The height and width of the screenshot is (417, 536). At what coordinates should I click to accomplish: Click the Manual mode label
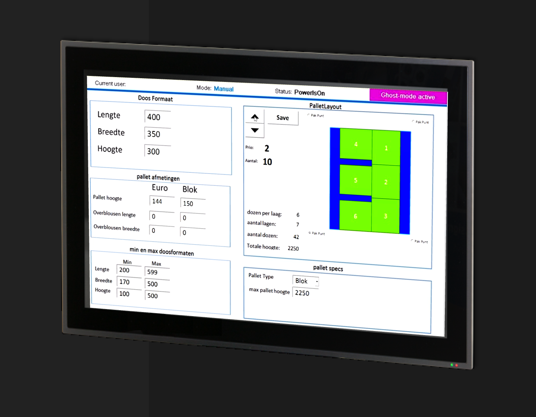pyautogui.click(x=223, y=89)
